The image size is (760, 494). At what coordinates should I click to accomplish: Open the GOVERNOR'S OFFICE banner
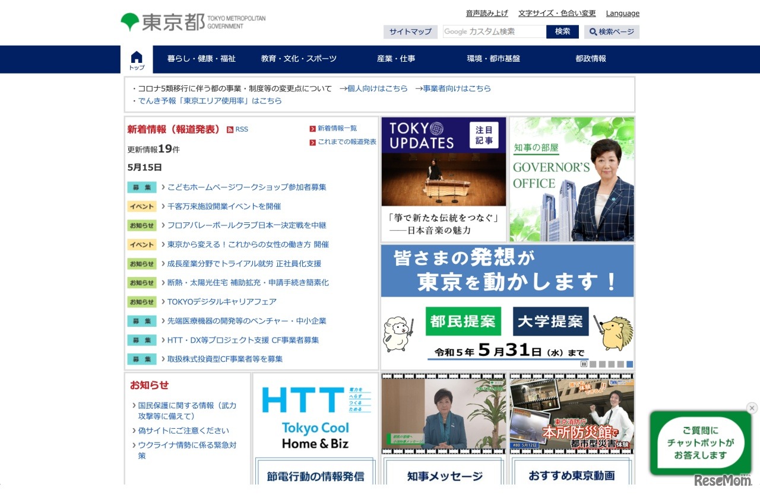pos(572,179)
